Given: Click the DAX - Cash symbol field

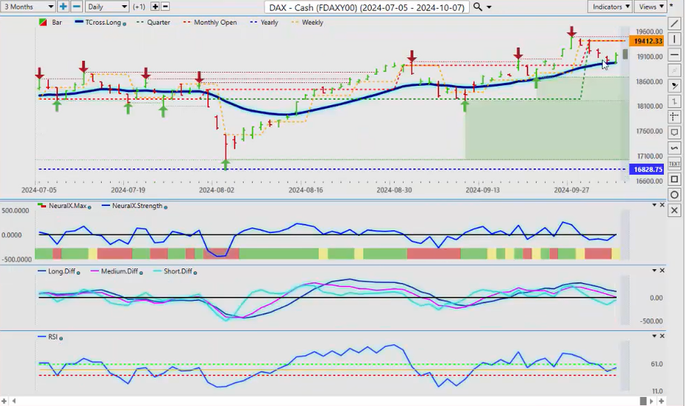Looking at the screenshot, I should (x=367, y=7).
